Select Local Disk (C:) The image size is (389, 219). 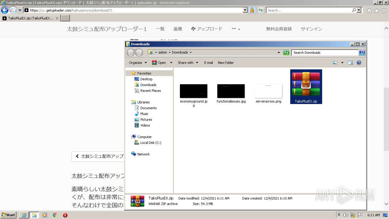pos(151,143)
